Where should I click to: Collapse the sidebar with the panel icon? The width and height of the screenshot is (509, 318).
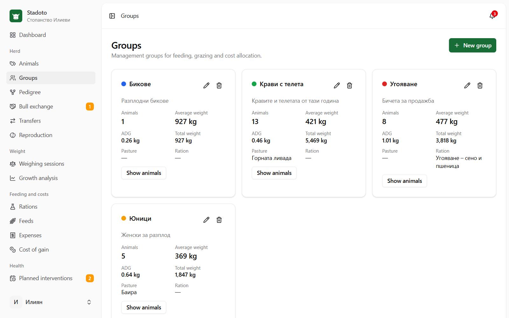click(112, 16)
